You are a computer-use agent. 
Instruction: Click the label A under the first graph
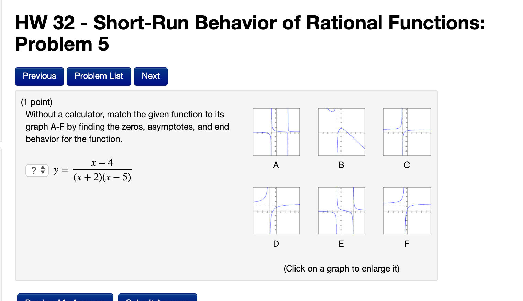pyautogui.click(x=276, y=165)
